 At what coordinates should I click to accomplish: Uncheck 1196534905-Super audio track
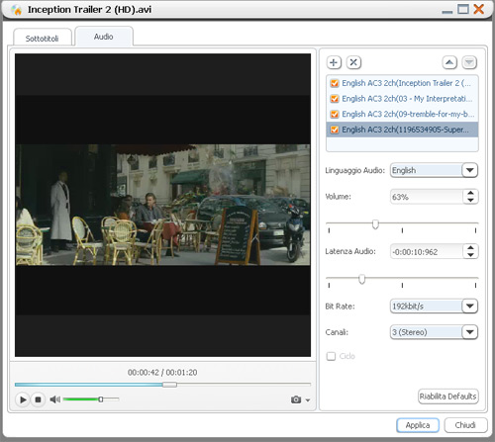(x=335, y=130)
